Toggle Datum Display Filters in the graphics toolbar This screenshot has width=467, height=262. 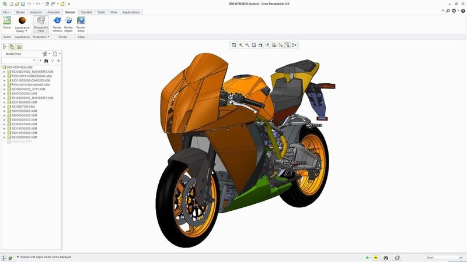click(281, 45)
